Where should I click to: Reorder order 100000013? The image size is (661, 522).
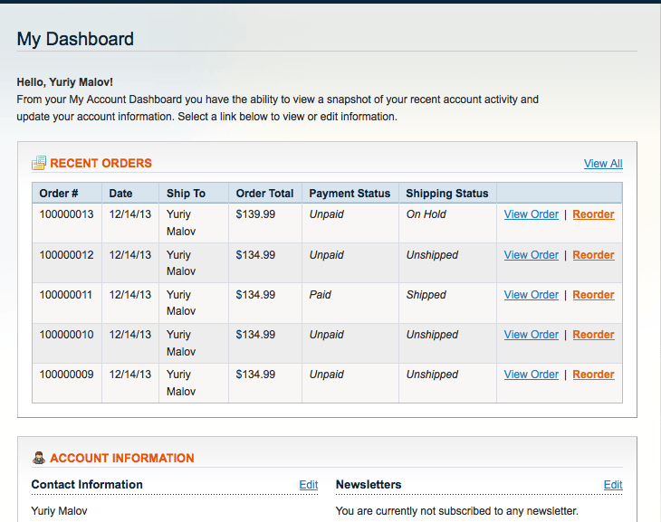(x=593, y=214)
